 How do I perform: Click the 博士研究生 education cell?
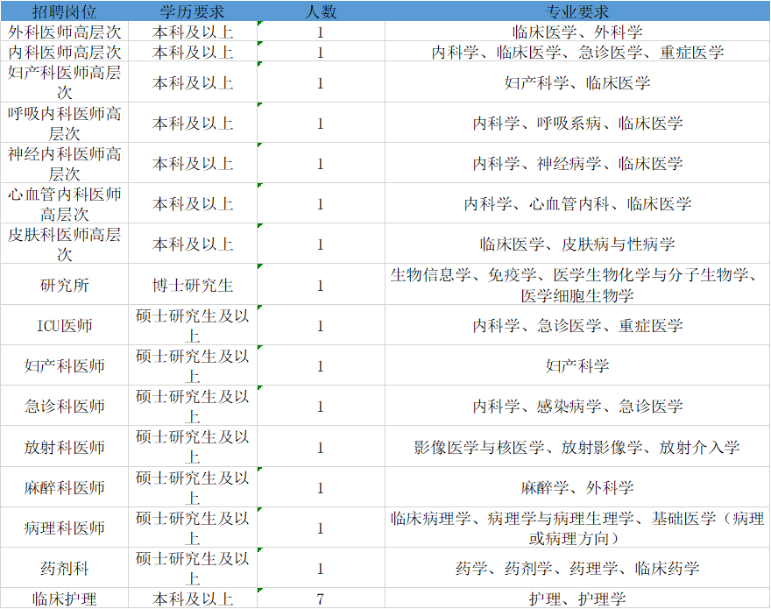point(193,286)
